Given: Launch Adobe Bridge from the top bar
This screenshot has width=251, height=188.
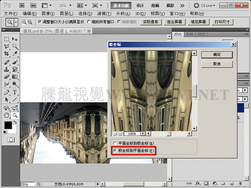Looking at the screenshot, I should (x=22, y=5).
